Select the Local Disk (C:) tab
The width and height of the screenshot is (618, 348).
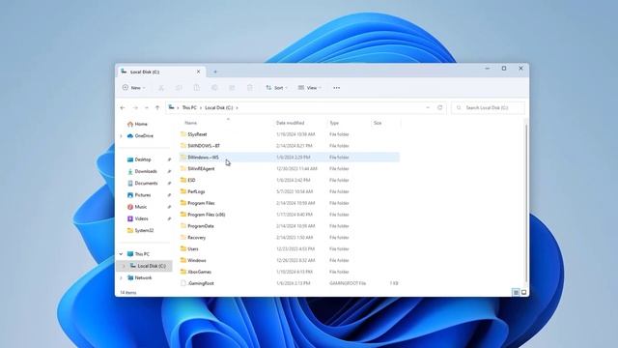161,72
